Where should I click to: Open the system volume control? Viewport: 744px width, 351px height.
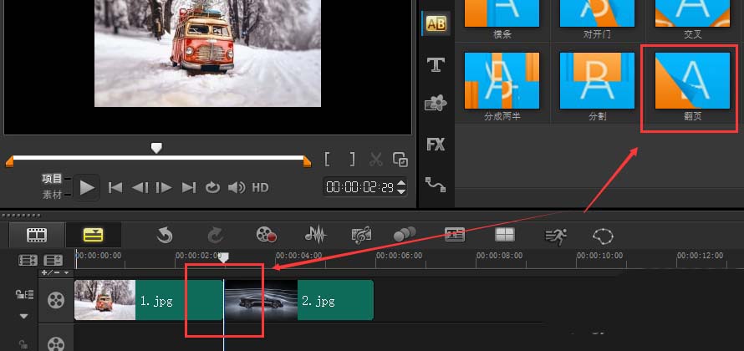click(x=236, y=188)
